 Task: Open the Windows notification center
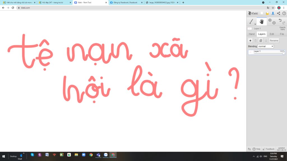[x=282, y=157]
